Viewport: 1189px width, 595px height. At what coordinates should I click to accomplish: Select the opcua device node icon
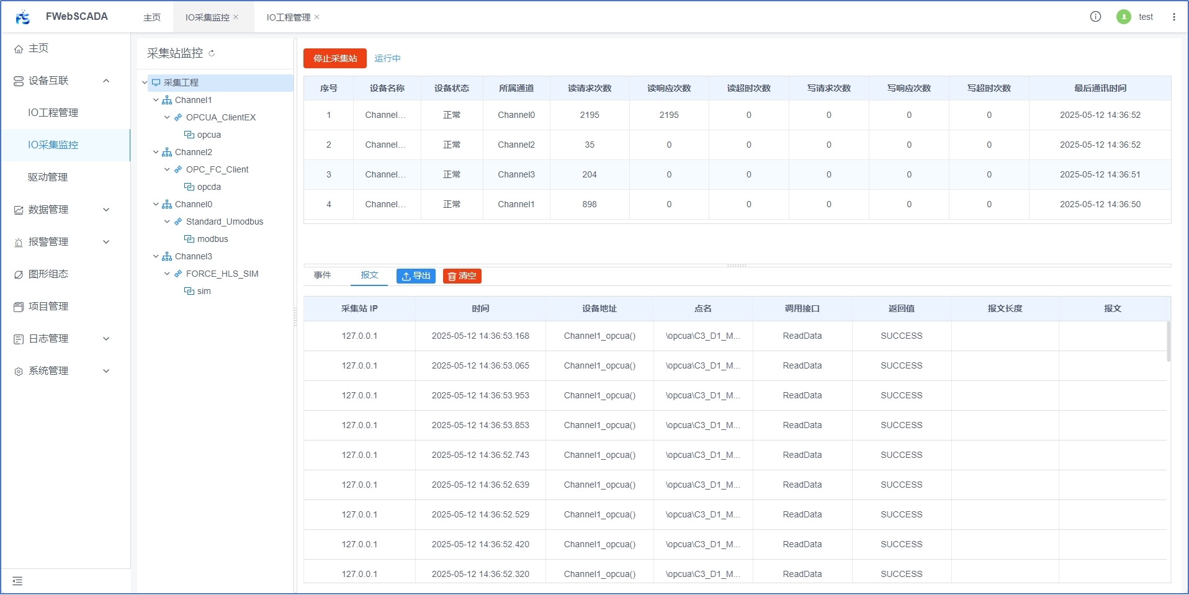point(189,135)
